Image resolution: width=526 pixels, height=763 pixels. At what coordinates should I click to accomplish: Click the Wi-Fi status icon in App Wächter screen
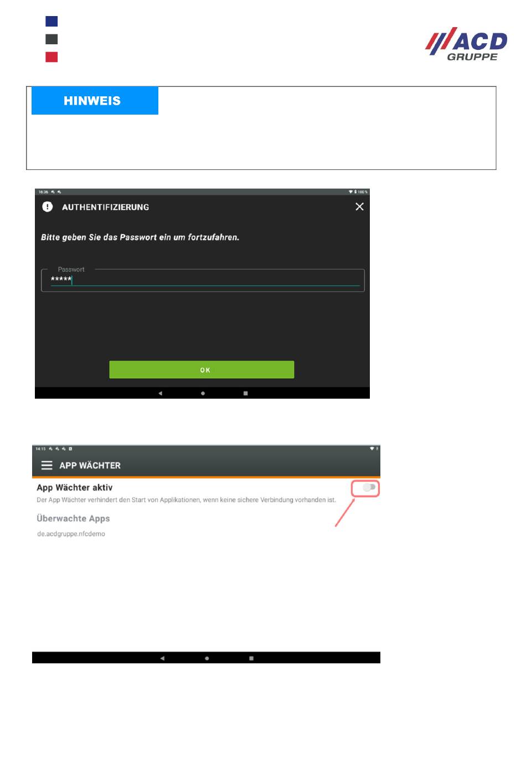(372, 448)
